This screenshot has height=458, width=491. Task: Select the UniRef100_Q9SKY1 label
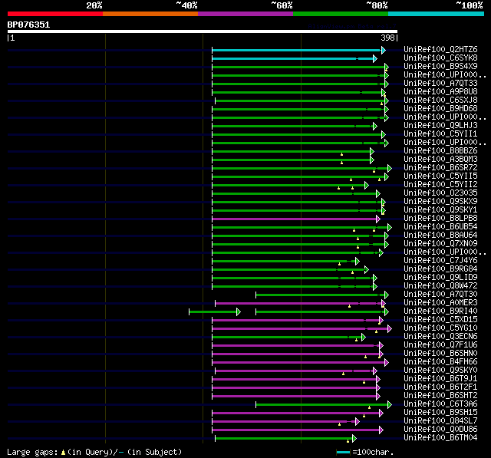pyautogui.click(x=440, y=209)
